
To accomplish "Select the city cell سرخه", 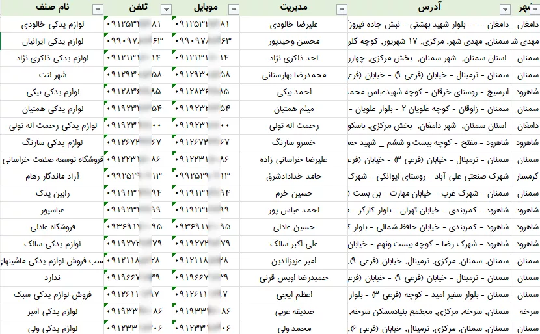I will (526, 311).
